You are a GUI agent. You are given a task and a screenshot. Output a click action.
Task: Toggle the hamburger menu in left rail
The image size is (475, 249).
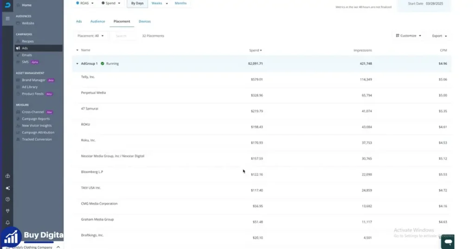coord(7,19)
